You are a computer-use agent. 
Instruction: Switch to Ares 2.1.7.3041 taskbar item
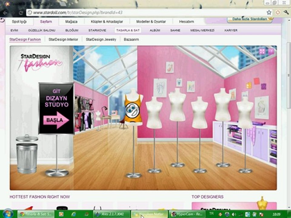[x=112, y=214]
